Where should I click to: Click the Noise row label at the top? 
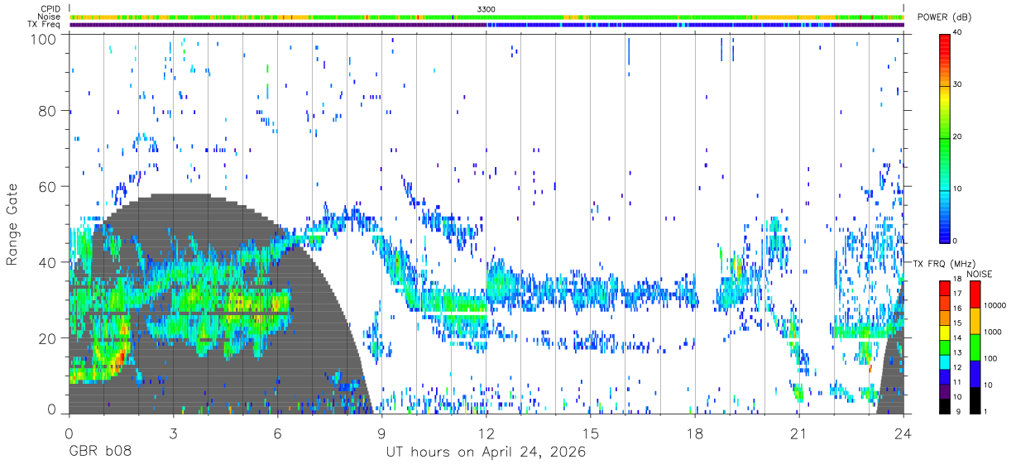click(49, 17)
